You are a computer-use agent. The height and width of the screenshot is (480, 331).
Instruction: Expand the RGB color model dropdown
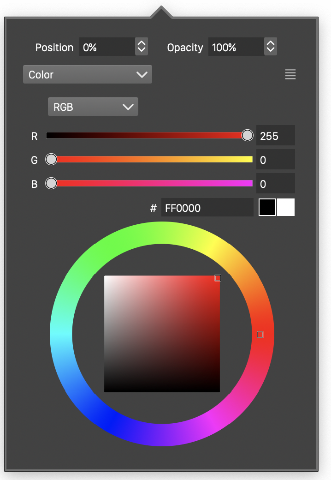93,107
